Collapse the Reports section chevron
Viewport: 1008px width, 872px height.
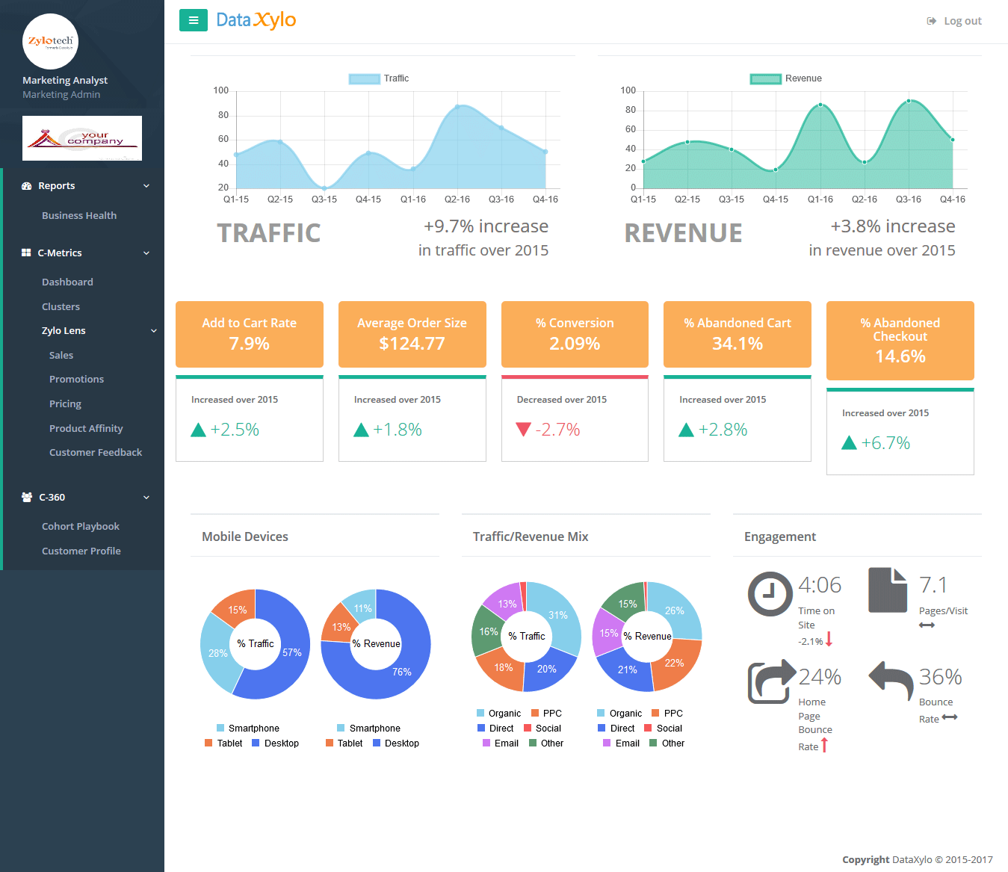tap(146, 186)
